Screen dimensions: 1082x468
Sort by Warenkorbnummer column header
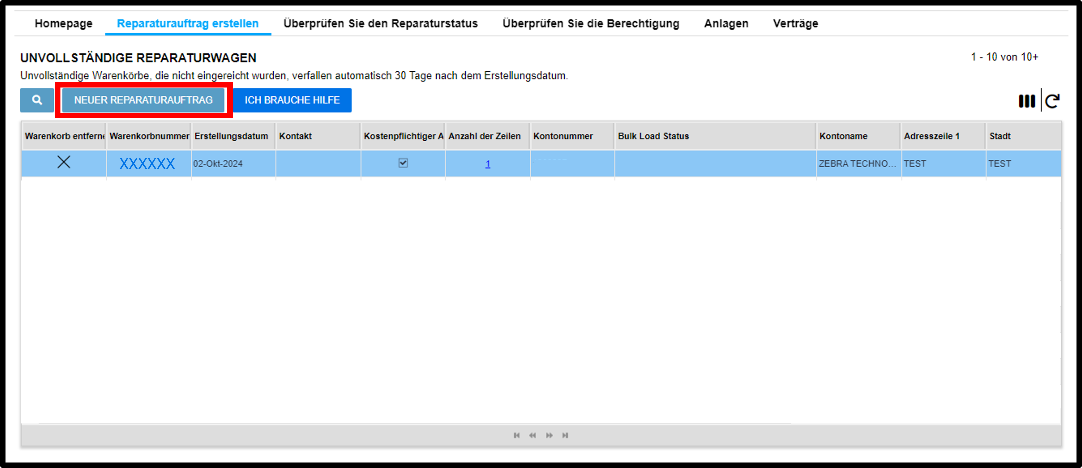click(149, 136)
